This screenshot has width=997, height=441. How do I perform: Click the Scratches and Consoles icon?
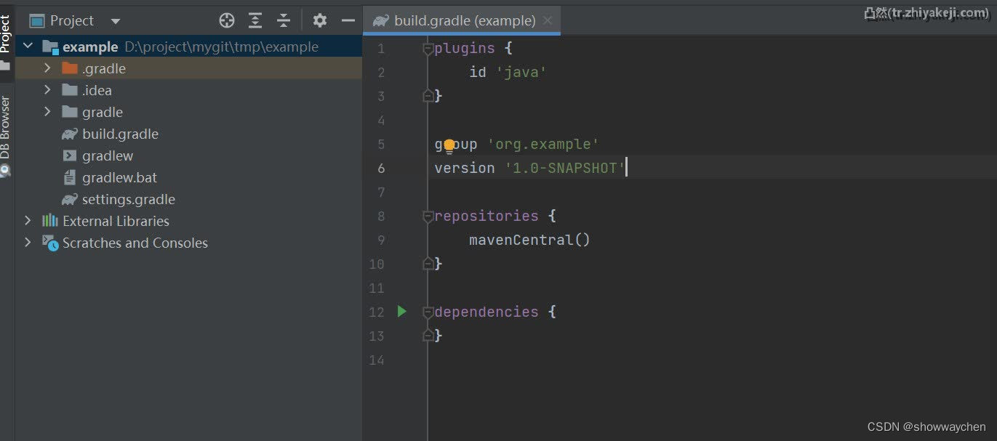coord(50,243)
